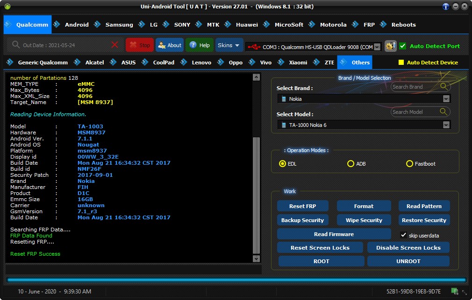Viewport: 472px width, 300px height.
Task: Expand the Select Brand dropdown
Action: [x=446, y=98]
